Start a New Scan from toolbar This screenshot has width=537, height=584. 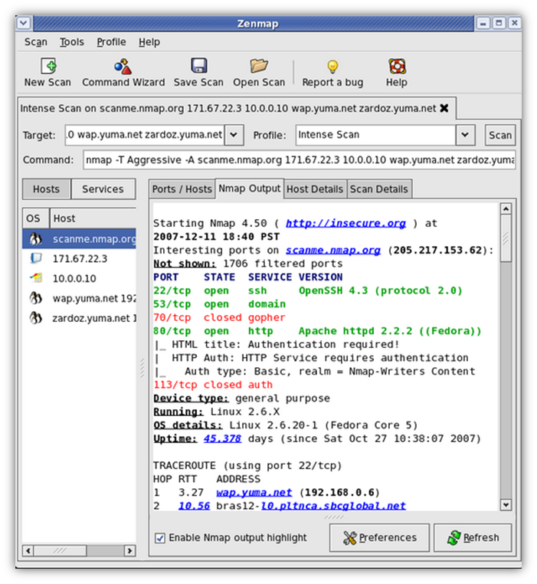click(x=47, y=73)
